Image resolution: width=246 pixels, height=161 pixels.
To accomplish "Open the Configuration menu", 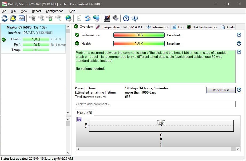I will point(55,11).
